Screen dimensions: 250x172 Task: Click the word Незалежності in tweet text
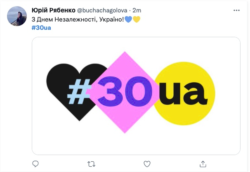[x=76, y=19]
